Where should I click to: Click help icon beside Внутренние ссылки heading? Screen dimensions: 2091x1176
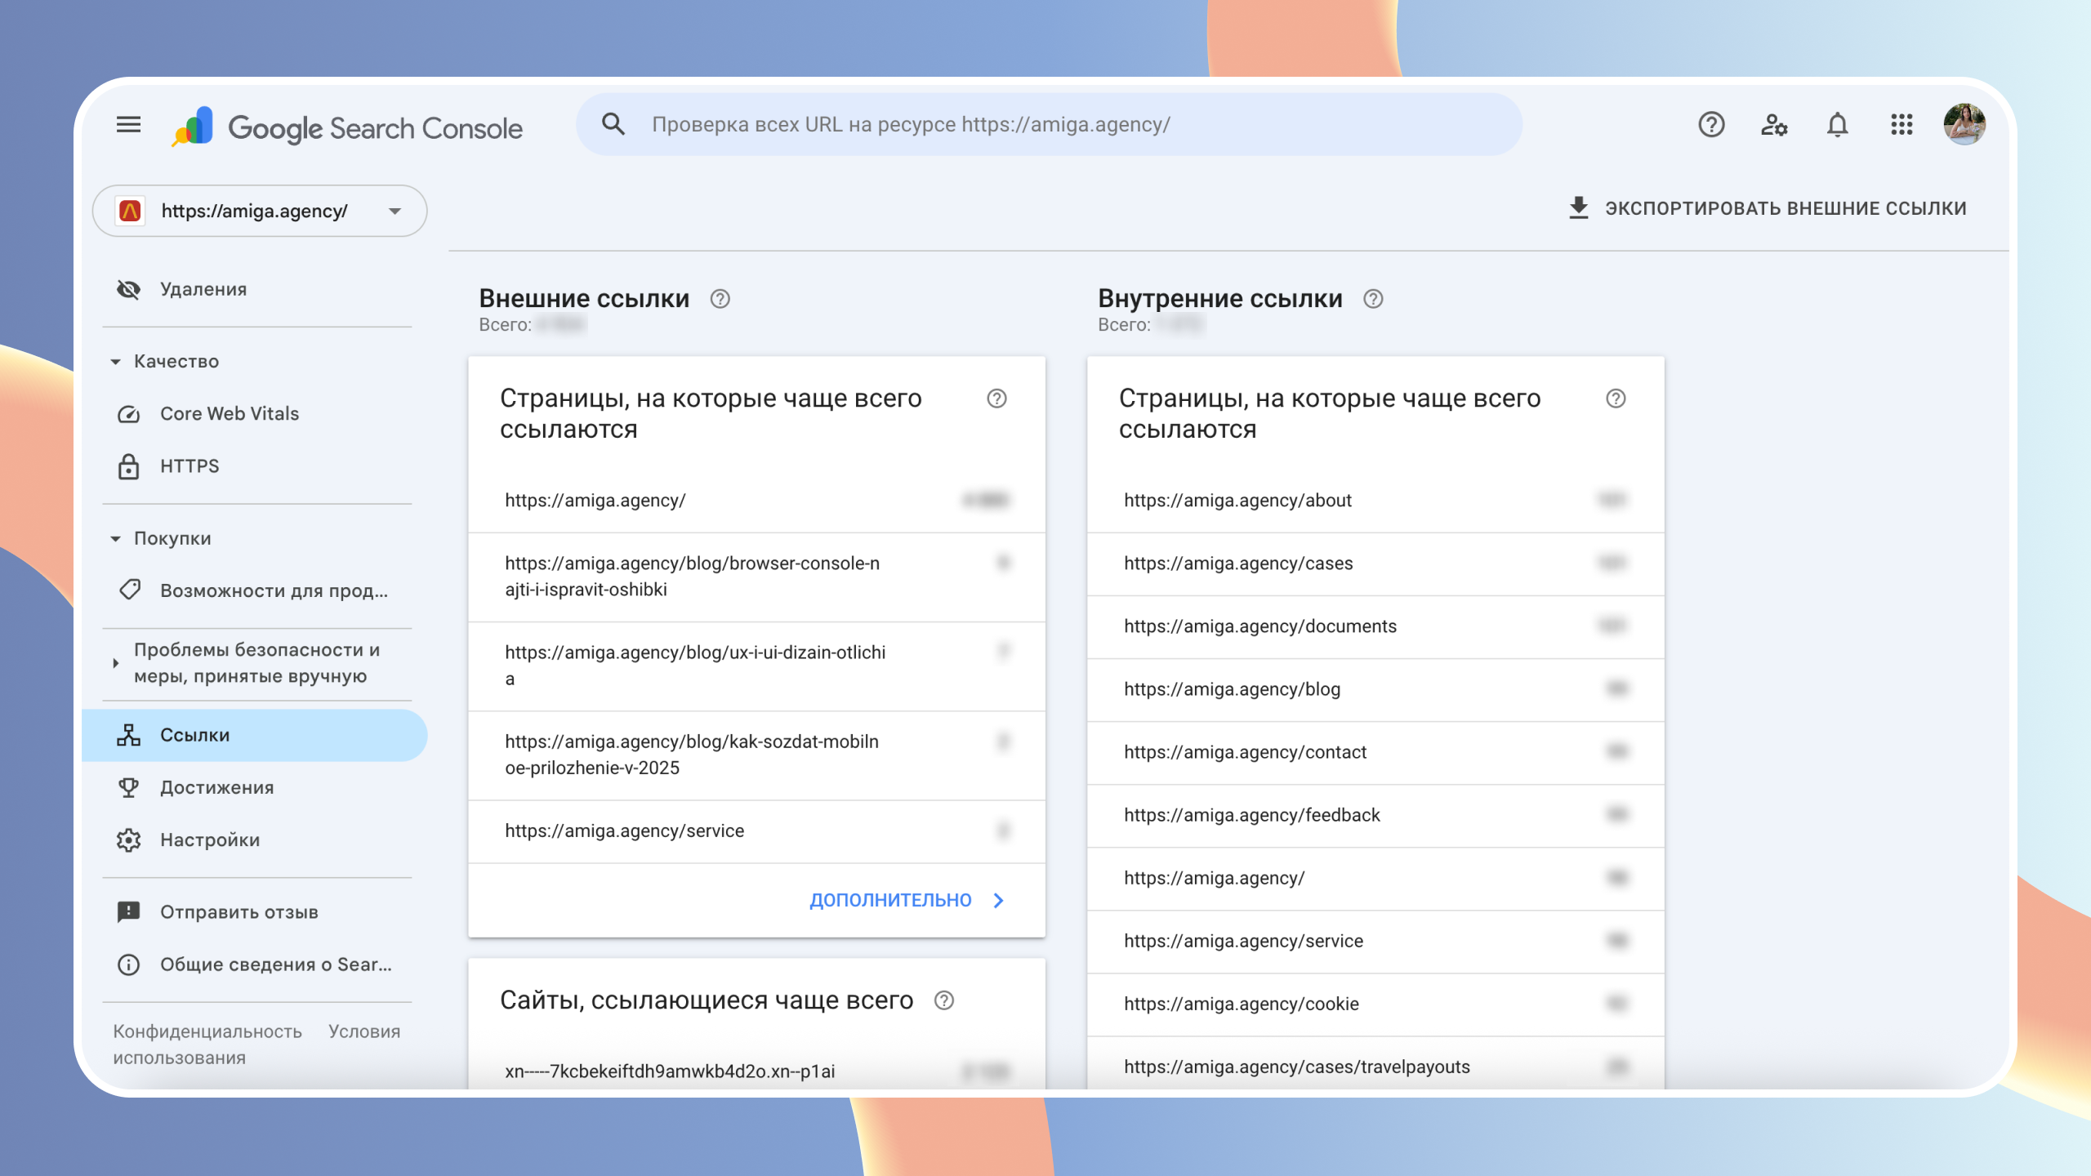pos(1373,299)
